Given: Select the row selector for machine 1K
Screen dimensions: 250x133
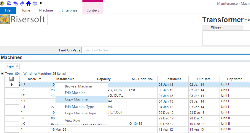Looking at the screenshot, I should (12, 124).
